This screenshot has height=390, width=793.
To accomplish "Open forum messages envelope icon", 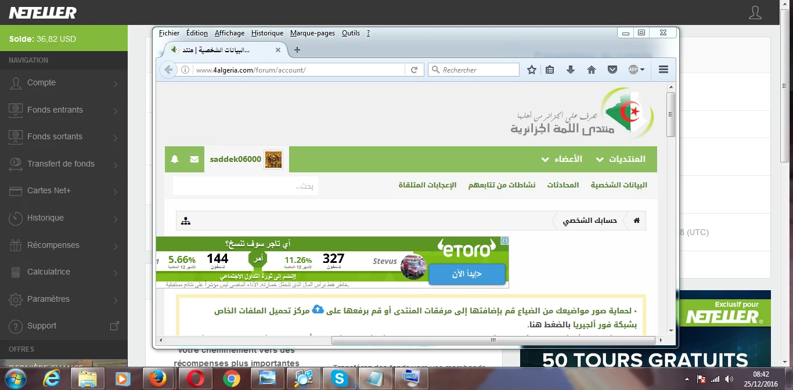I will click(194, 159).
